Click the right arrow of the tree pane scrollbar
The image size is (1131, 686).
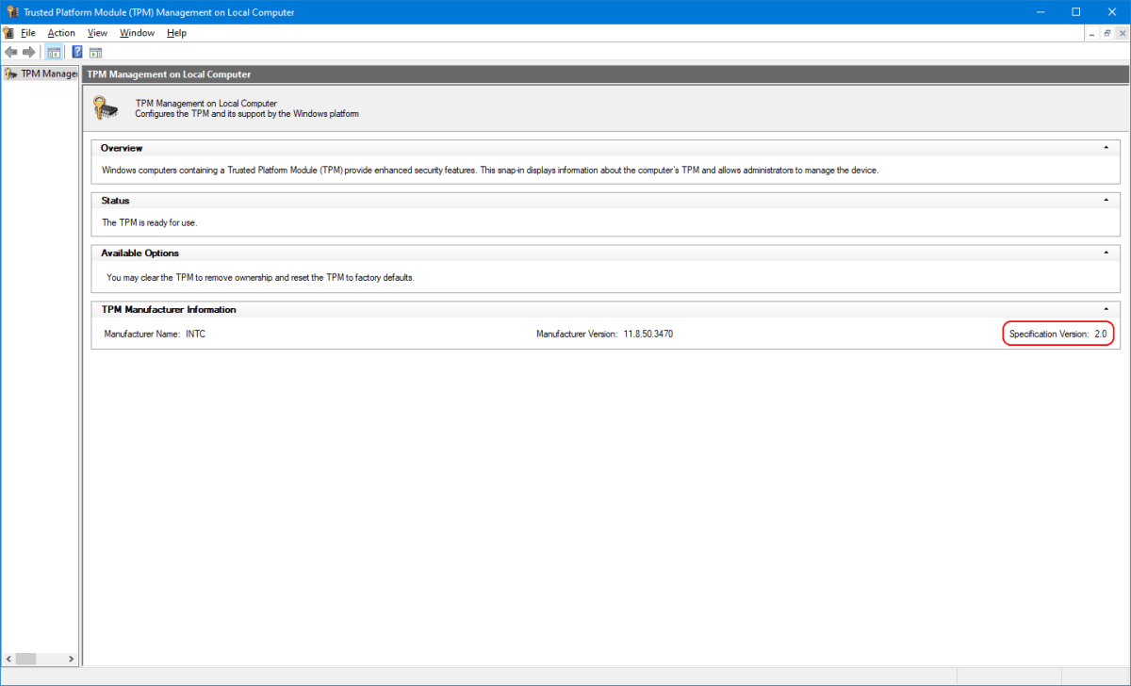click(72, 659)
